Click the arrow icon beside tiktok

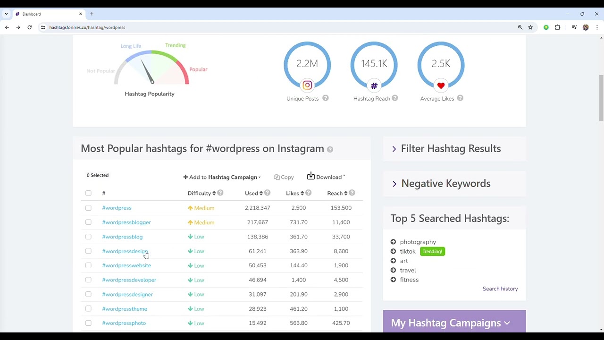(x=393, y=251)
